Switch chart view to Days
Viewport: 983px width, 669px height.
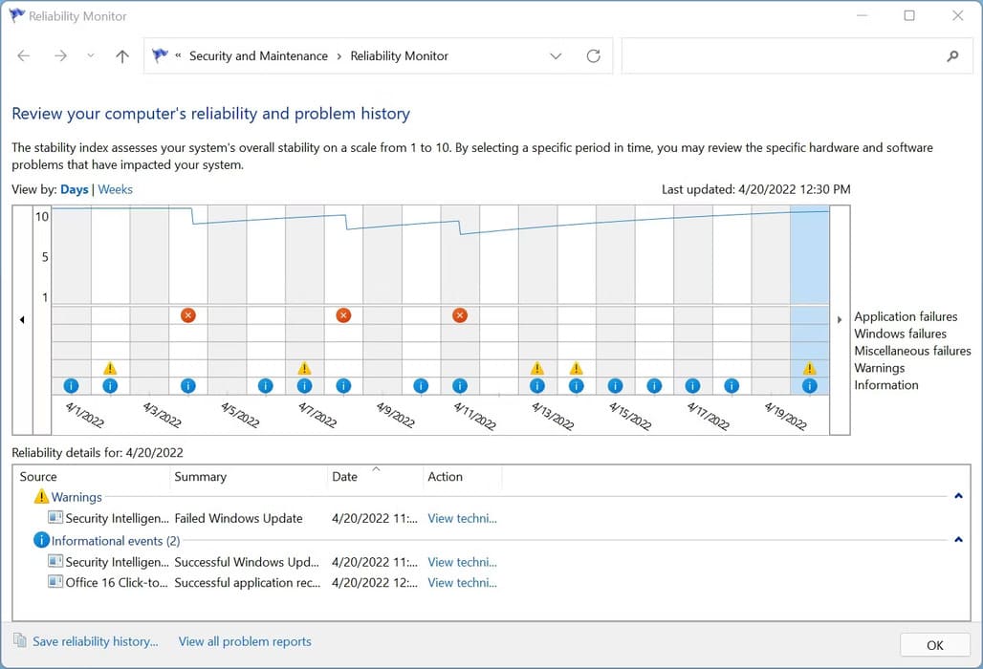tap(74, 189)
